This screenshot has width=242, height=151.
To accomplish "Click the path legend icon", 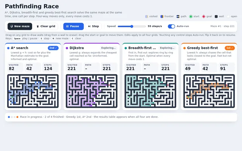I will [178, 17].
